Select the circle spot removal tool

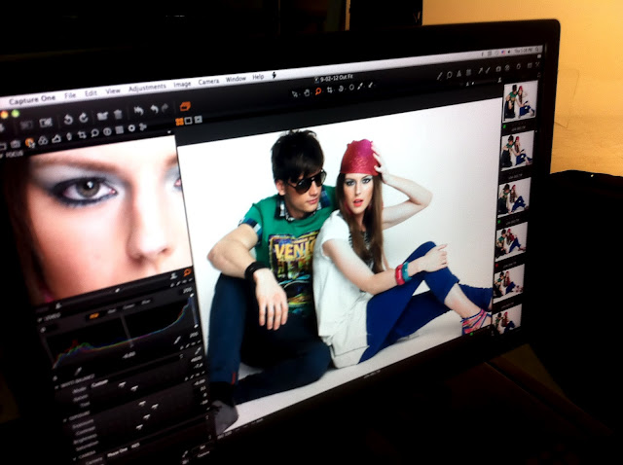[x=351, y=88]
